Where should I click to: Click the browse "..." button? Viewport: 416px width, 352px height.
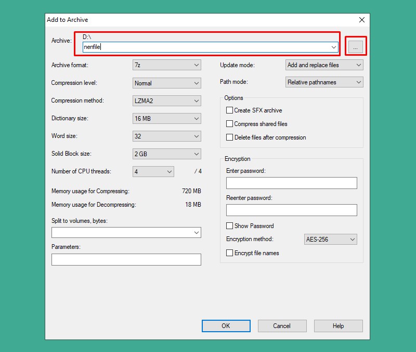pyautogui.click(x=355, y=47)
